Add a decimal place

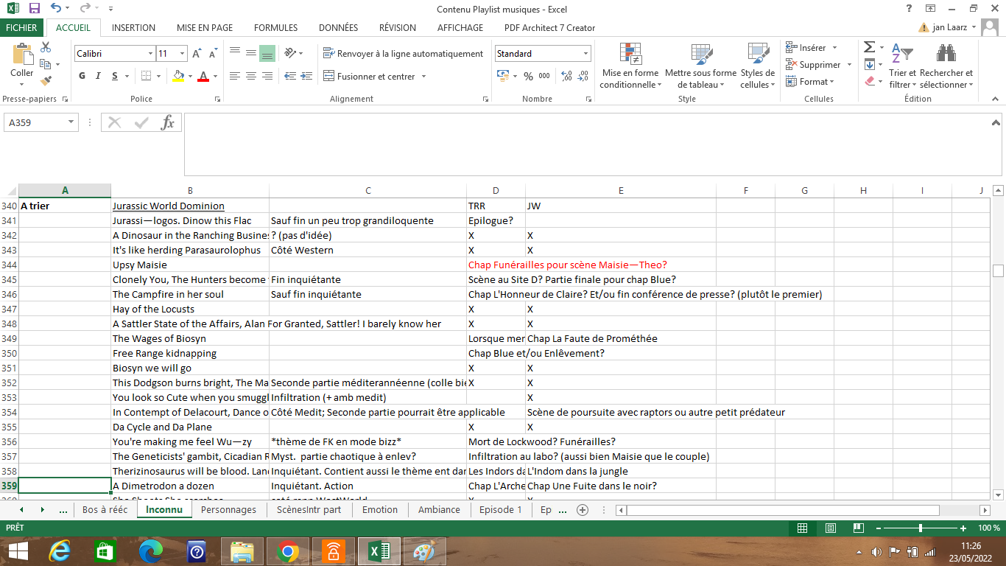pos(566,76)
